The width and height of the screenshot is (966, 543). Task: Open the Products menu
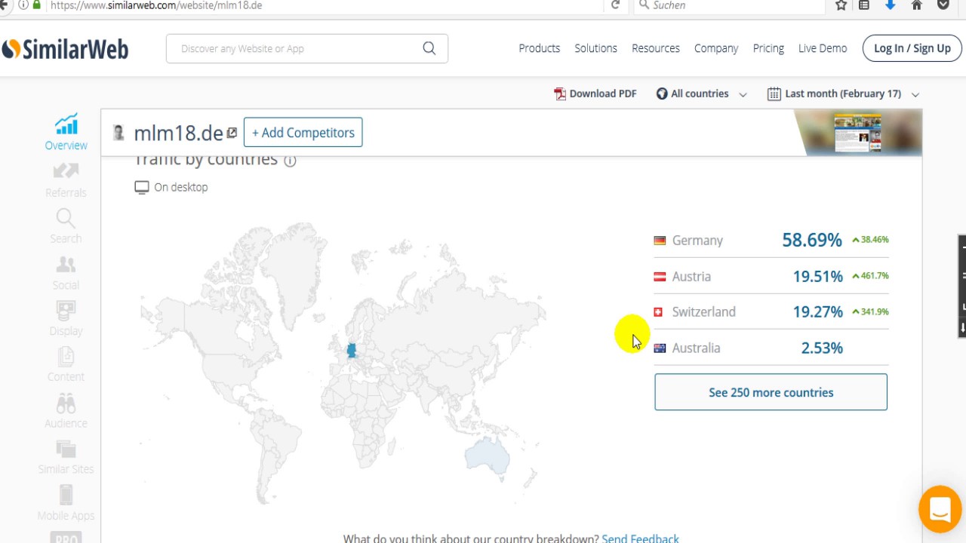(x=539, y=48)
